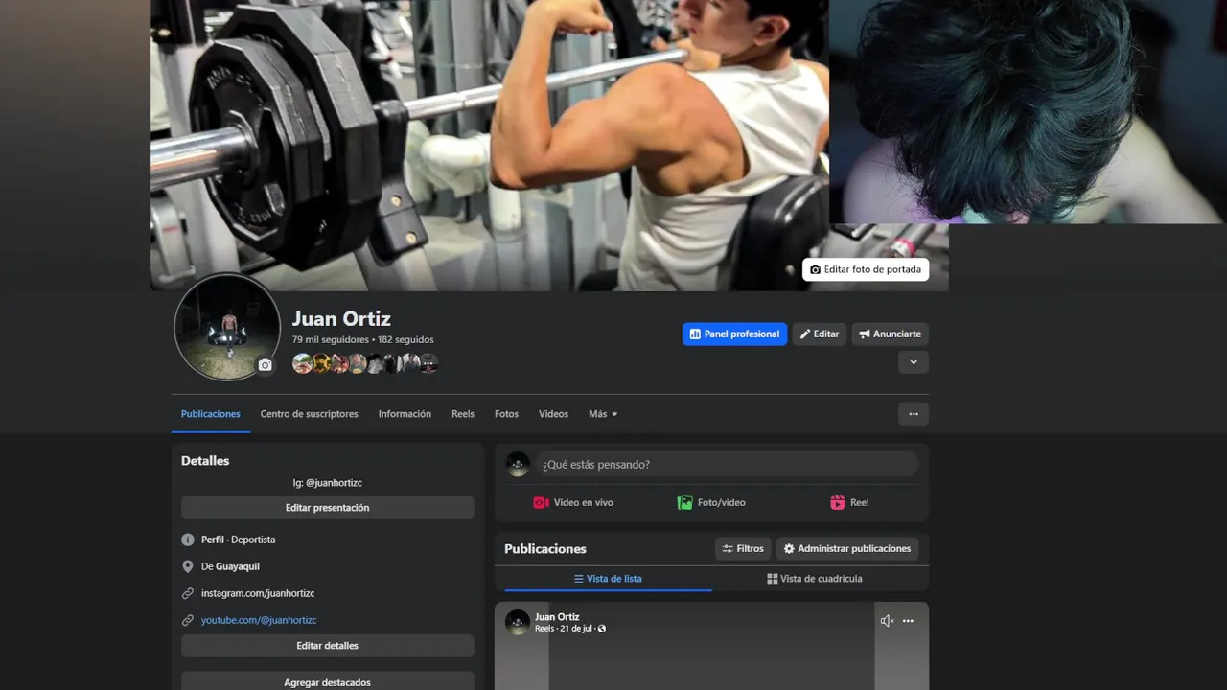Open the Fotos tab

506,414
